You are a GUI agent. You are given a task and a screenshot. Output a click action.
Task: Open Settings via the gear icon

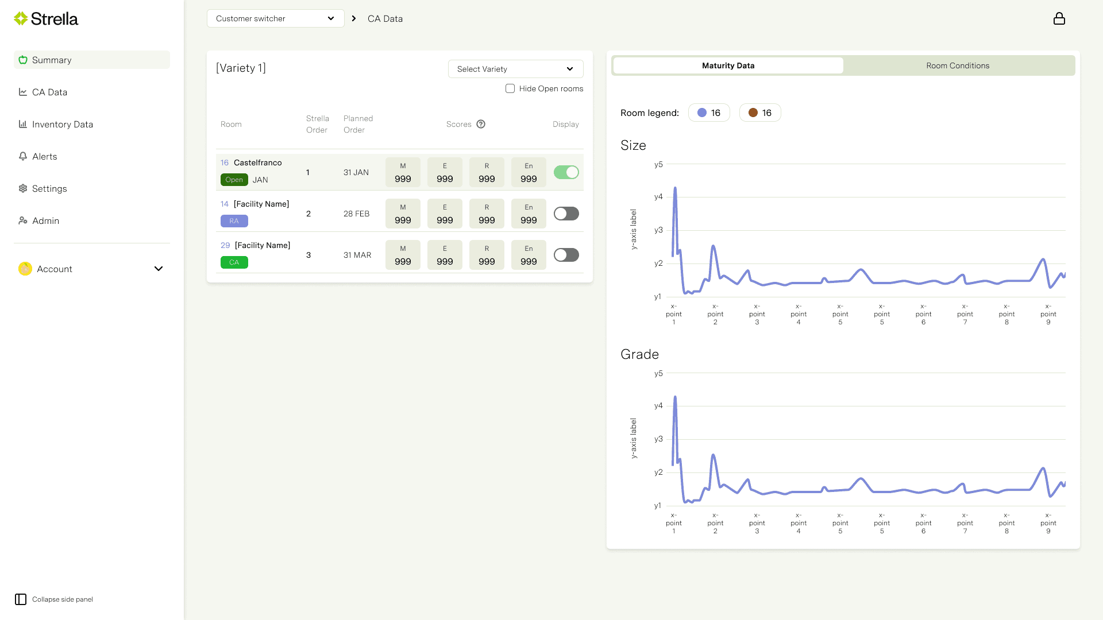coord(23,188)
